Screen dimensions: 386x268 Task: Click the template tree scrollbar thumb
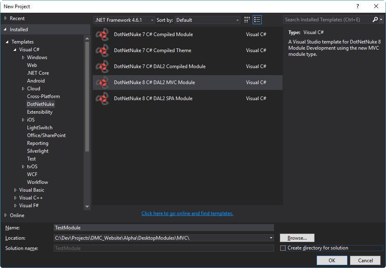[87, 96]
